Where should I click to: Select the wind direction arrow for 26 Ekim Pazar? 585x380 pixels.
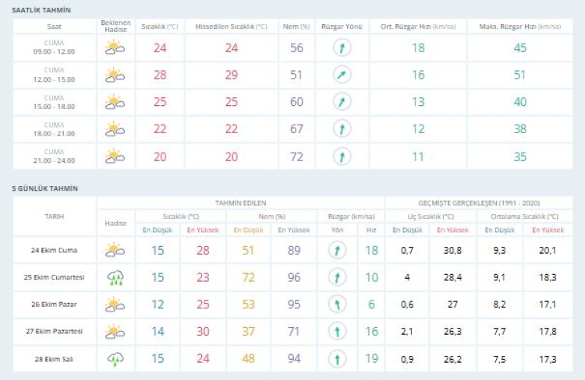point(337,304)
